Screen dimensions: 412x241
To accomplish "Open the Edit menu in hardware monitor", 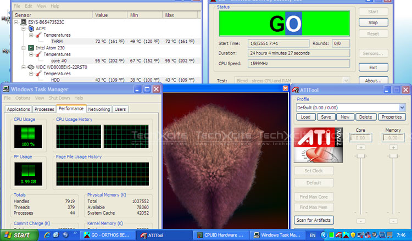I will [x=29, y=6].
